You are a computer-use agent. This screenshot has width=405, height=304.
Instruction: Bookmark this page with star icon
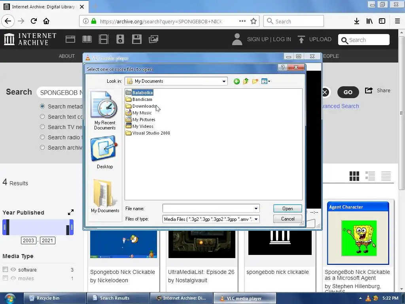pyautogui.click(x=254, y=21)
